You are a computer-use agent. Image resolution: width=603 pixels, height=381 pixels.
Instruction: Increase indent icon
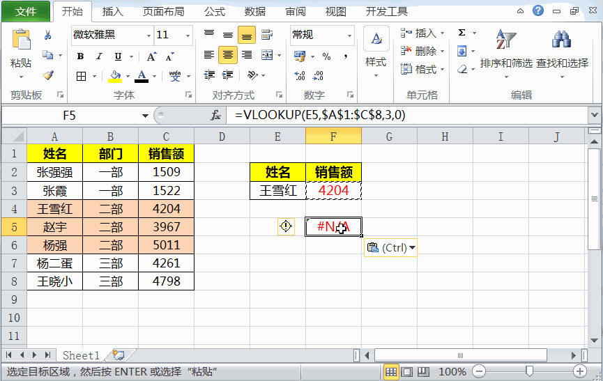point(228,75)
